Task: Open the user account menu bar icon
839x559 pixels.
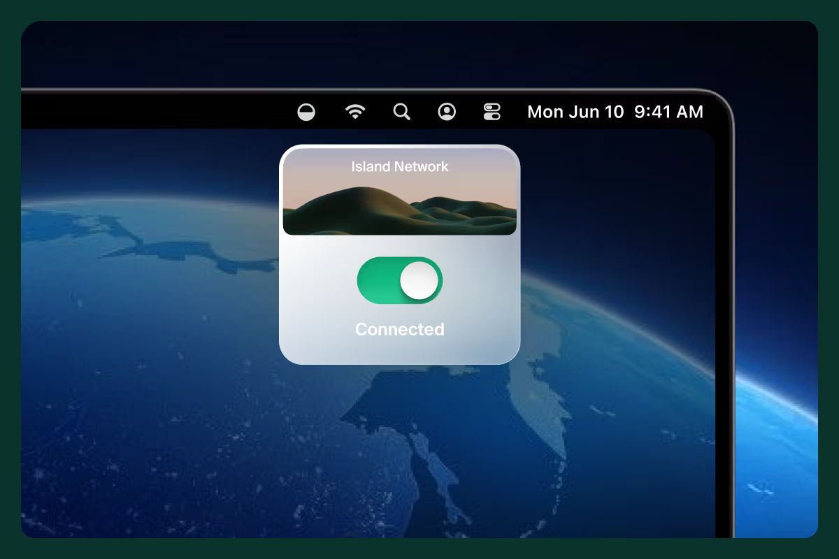Action: click(x=447, y=112)
